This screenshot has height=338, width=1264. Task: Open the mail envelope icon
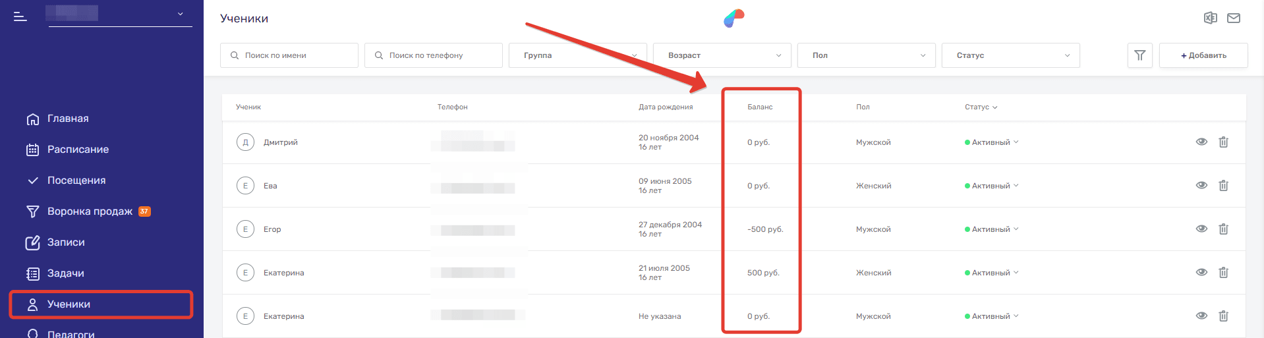point(1234,18)
